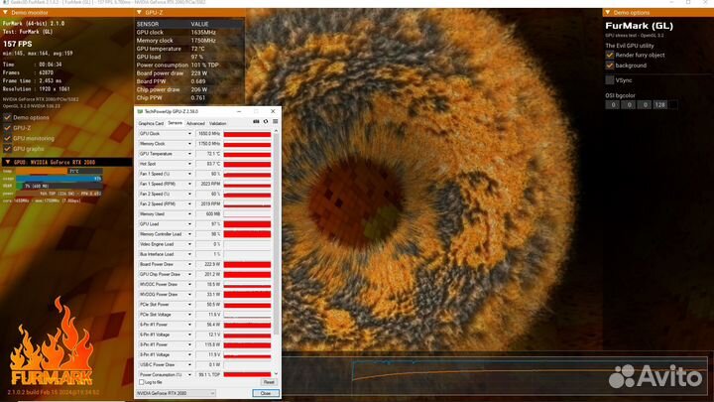Click the GPU-Z refresh icon
The image size is (714, 402).
[x=266, y=122]
